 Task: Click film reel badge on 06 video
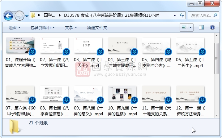tap(202, 52)
